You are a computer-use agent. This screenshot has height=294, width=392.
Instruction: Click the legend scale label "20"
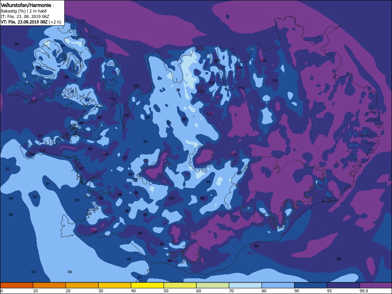pos(68,291)
